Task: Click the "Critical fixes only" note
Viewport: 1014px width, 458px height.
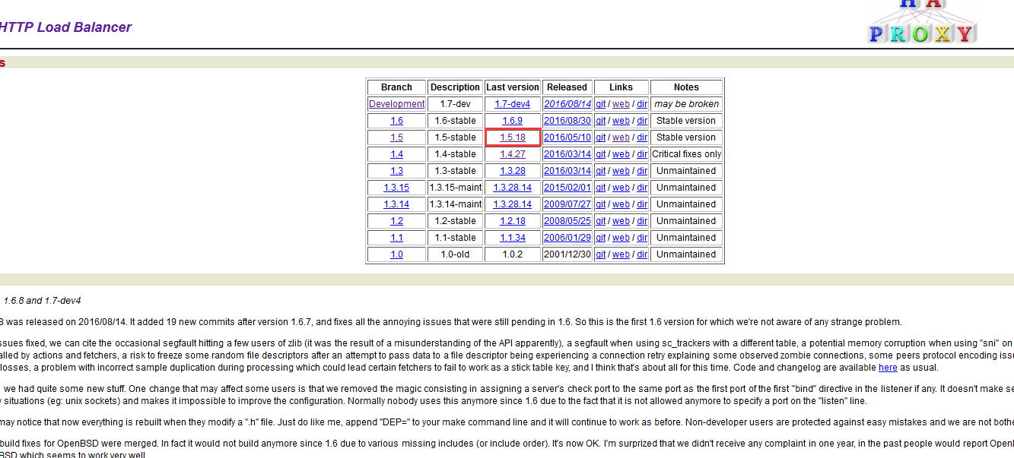Action: (x=686, y=154)
